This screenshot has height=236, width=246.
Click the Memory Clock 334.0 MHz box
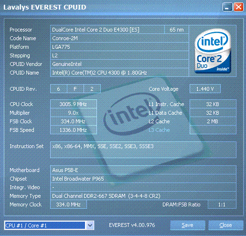68,204
